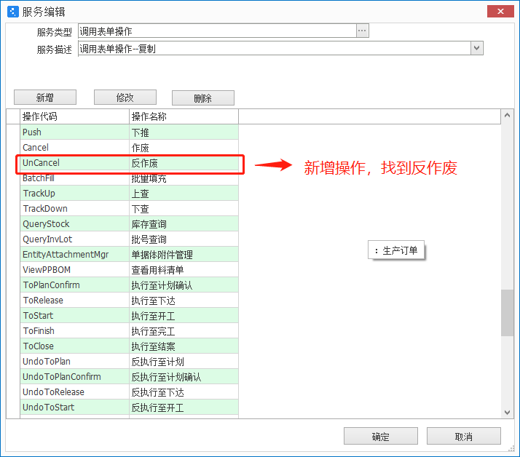Select the UndoToPlan code cell

[x=74, y=361]
